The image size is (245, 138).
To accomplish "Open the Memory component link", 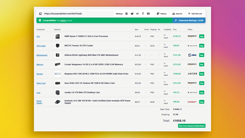I will tap(40, 64).
